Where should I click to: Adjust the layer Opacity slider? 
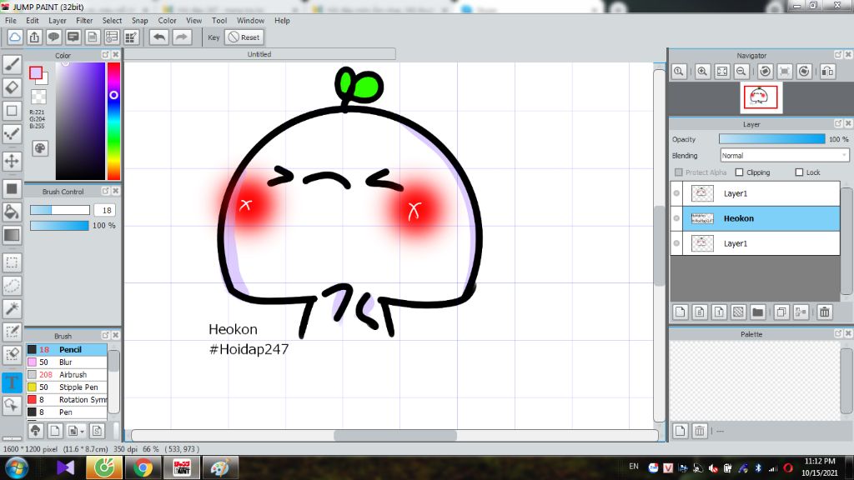[x=771, y=139]
